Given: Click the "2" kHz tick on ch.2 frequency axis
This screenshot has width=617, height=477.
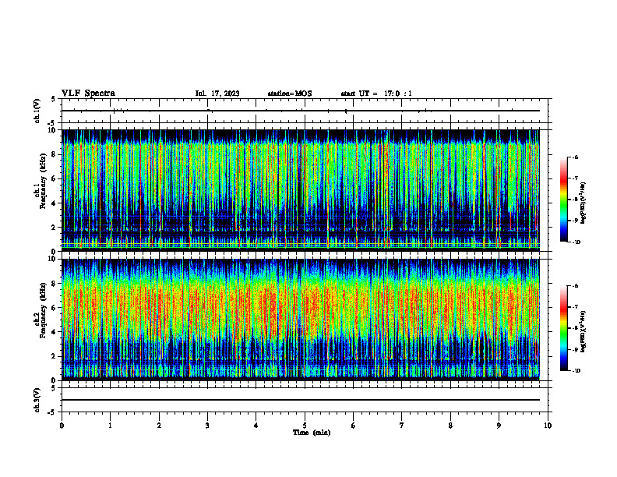Looking at the screenshot, I should pos(55,356).
